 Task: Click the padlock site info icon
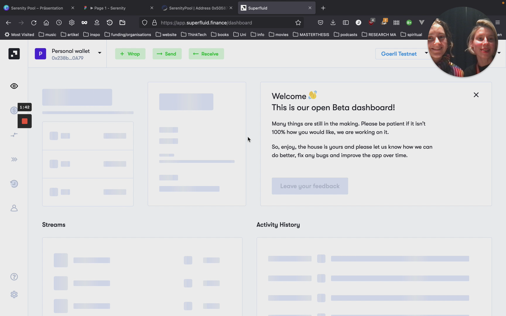click(x=155, y=23)
